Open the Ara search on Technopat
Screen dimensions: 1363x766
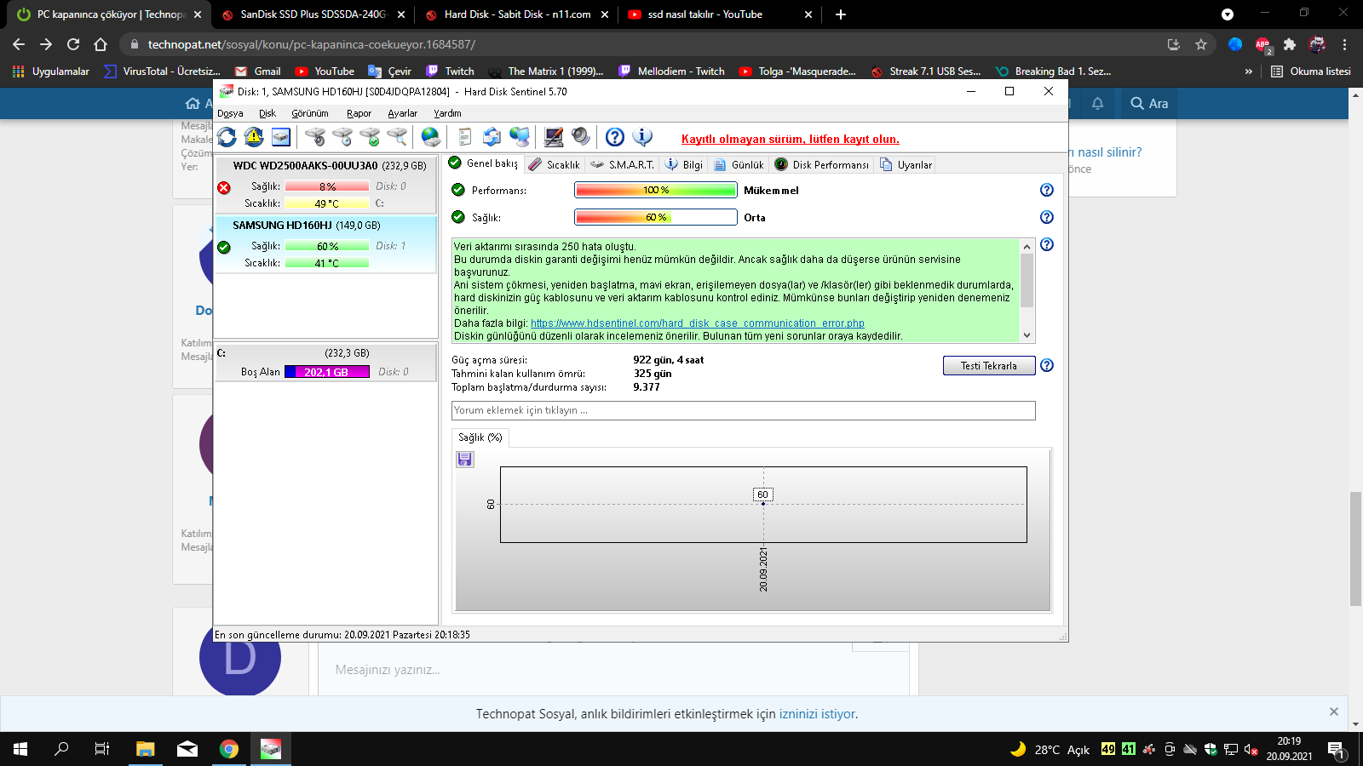coord(1149,104)
